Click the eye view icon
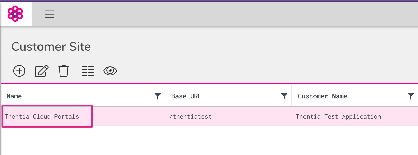The height and width of the screenshot is (155, 418). click(x=110, y=71)
